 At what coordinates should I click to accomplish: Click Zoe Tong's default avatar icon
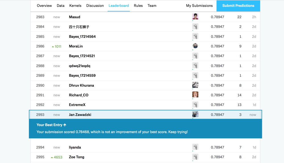195,157
